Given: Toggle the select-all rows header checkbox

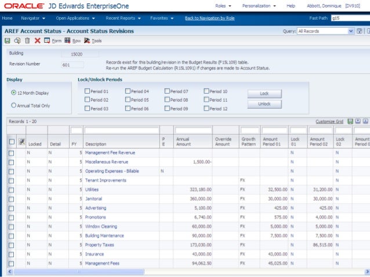Looking at the screenshot, I should [x=12, y=142].
